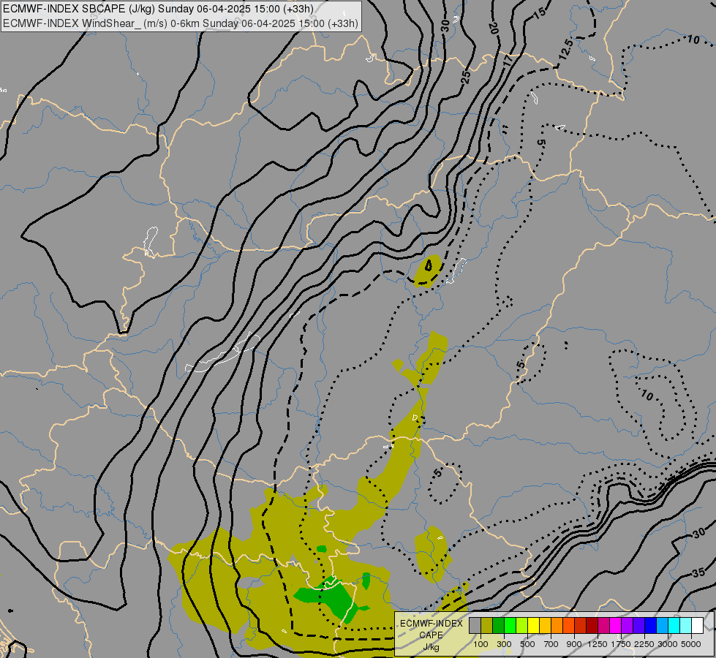Click the 500 tick label in legend

click(527, 644)
